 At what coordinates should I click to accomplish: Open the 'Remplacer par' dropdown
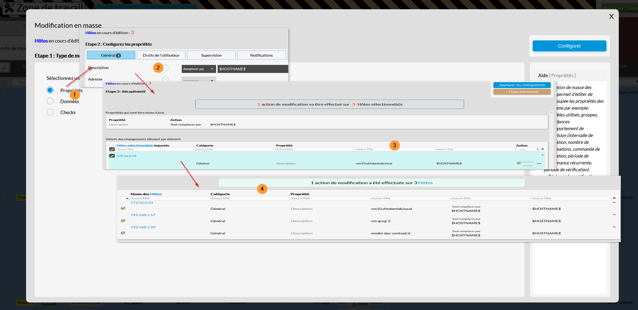click(x=199, y=69)
